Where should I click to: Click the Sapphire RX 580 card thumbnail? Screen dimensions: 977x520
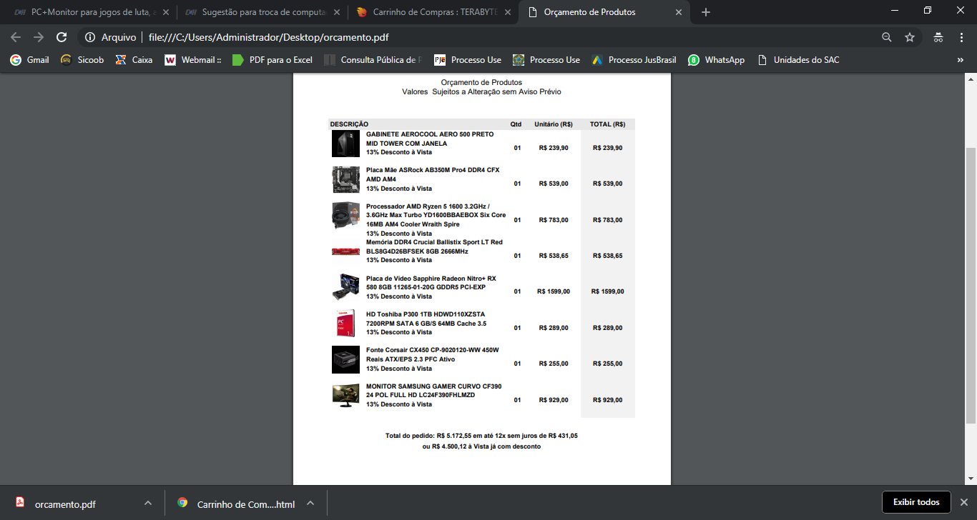(x=345, y=287)
